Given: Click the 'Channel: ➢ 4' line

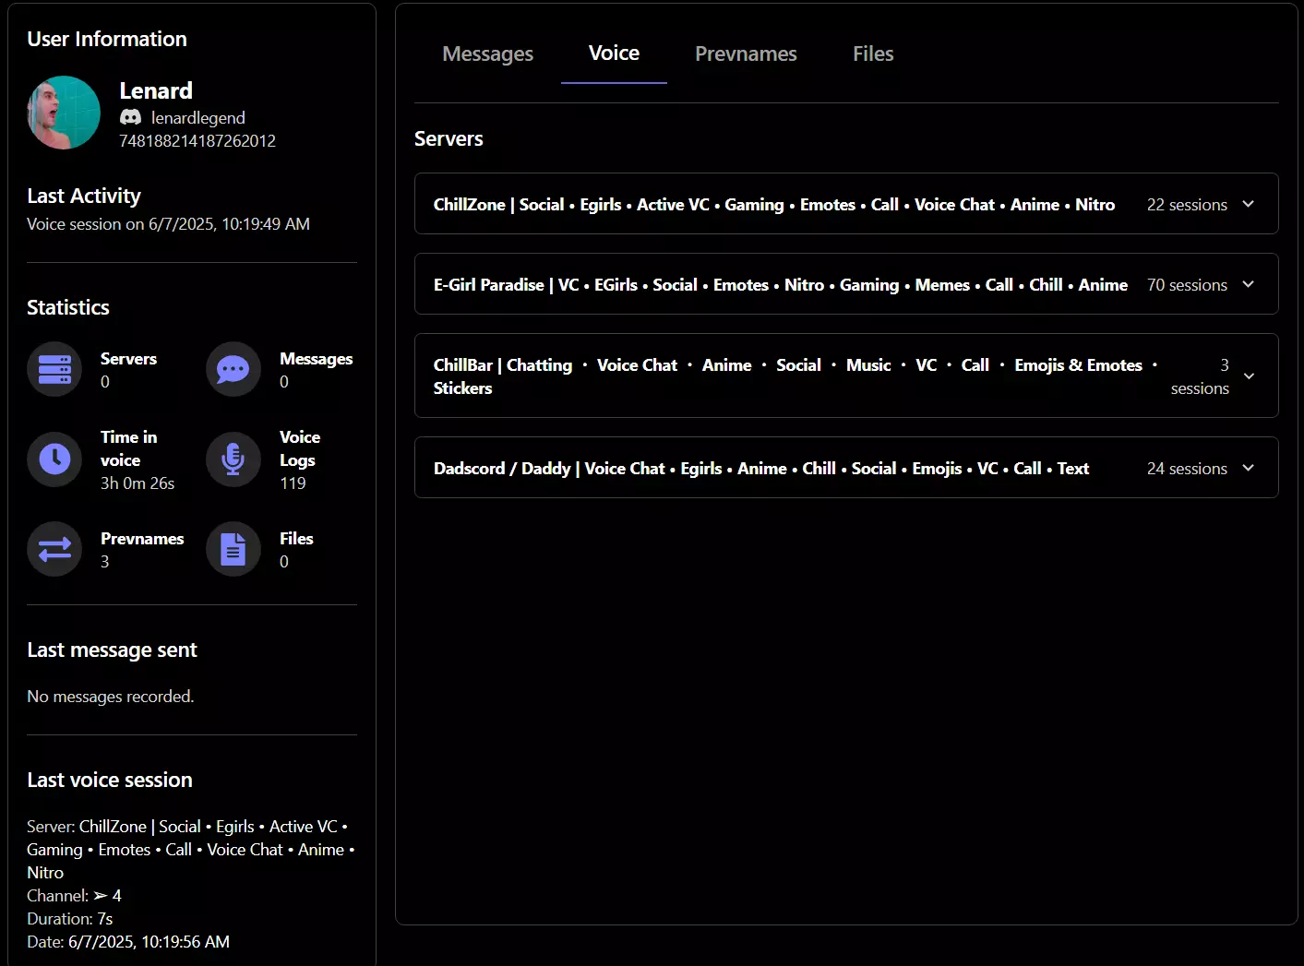Looking at the screenshot, I should click(74, 895).
